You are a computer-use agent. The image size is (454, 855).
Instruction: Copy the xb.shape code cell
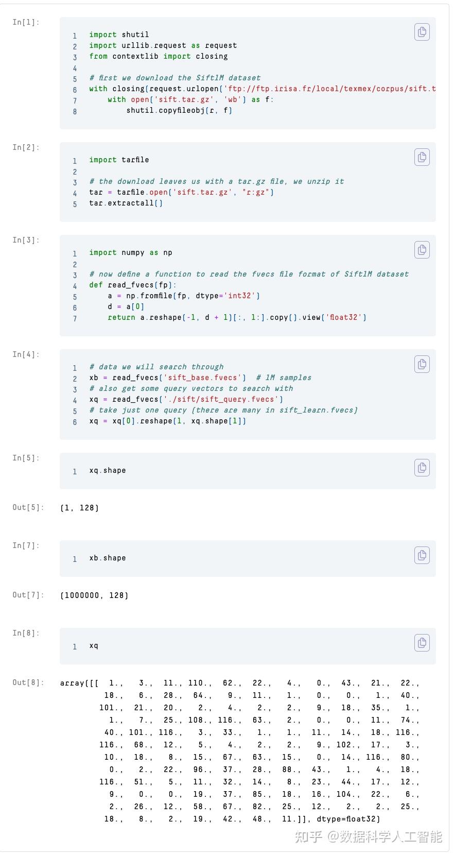pyautogui.click(x=422, y=555)
